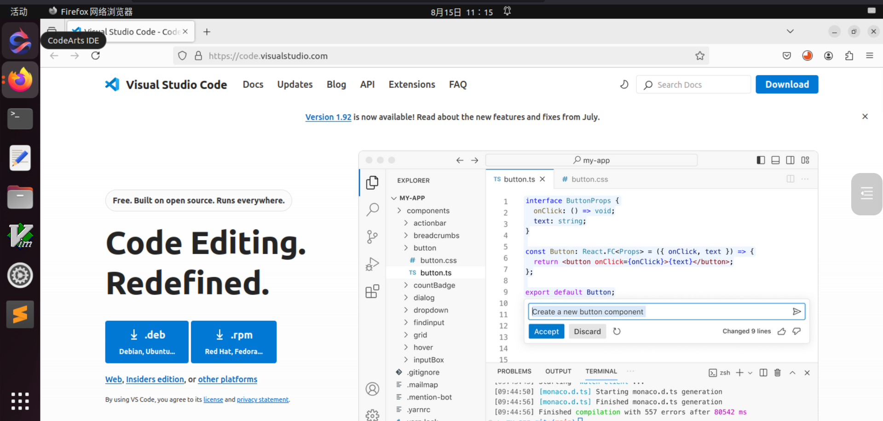
Task: Save page to Pocket
Action: [x=787, y=56]
